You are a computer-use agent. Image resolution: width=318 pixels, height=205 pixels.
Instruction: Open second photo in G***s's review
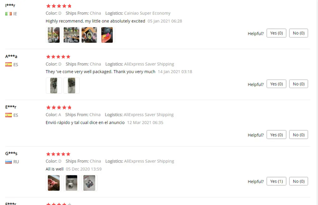71,183
